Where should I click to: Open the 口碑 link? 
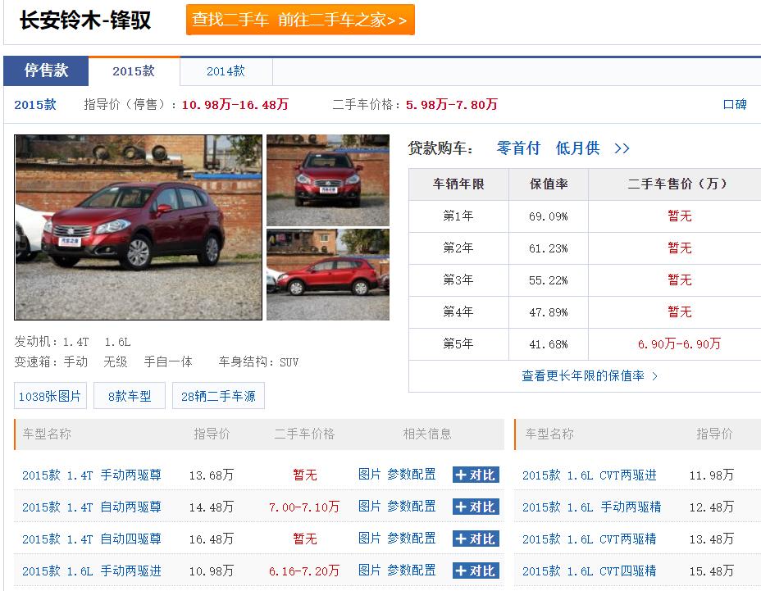point(736,105)
